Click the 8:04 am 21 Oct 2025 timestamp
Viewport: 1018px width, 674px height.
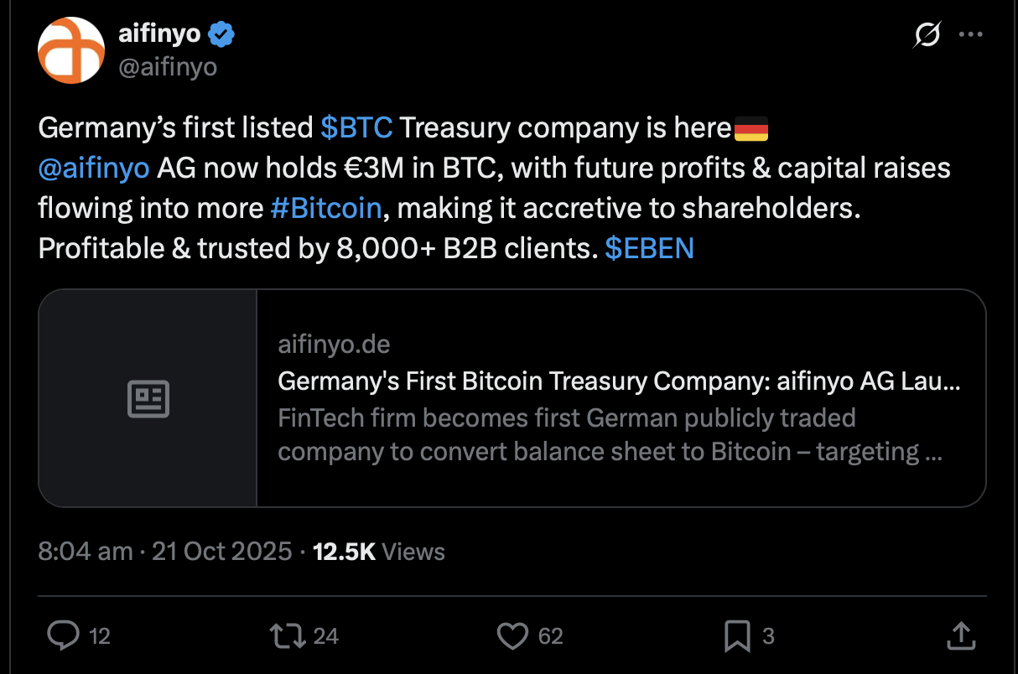(x=164, y=551)
